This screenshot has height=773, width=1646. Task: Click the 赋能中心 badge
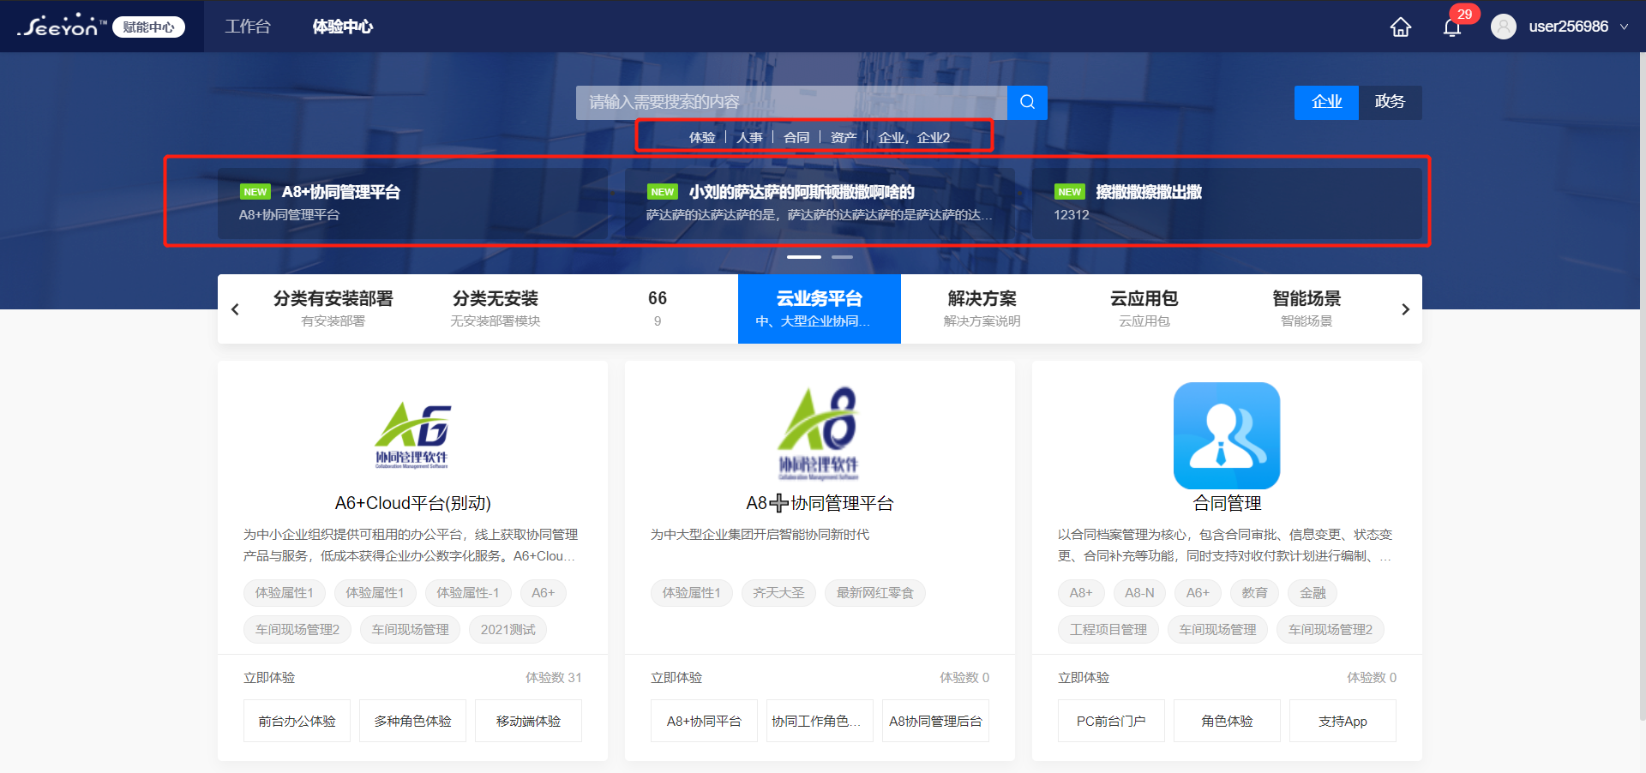coord(148,27)
